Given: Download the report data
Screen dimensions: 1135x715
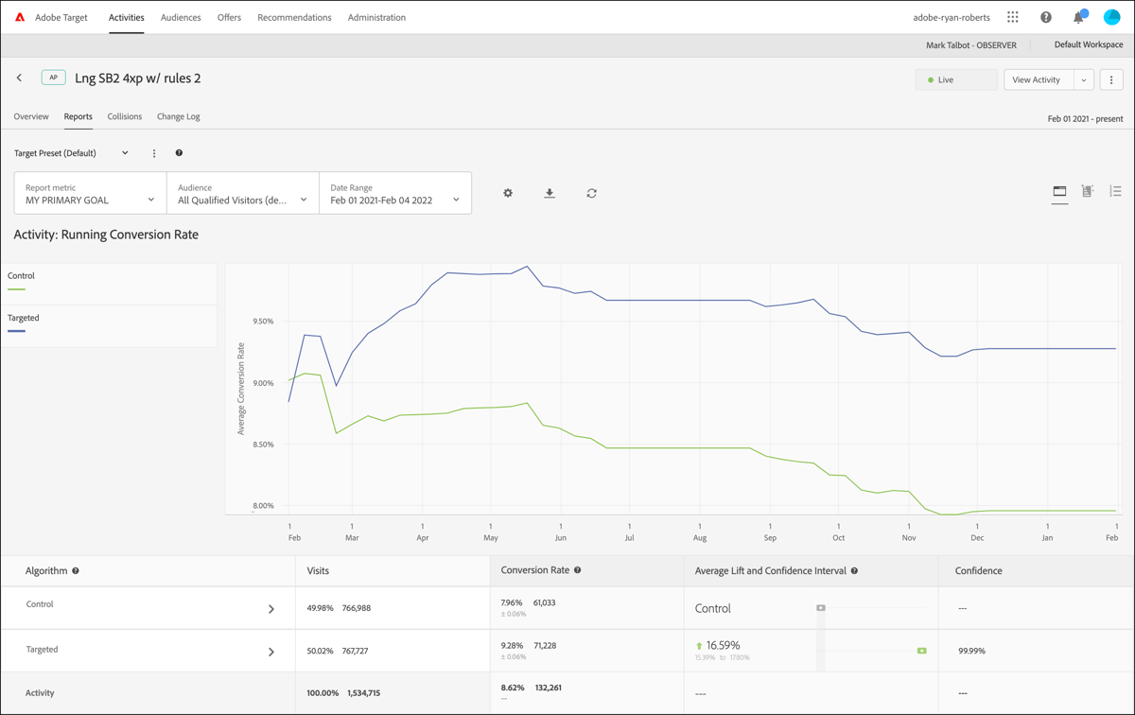Looking at the screenshot, I should point(550,193).
